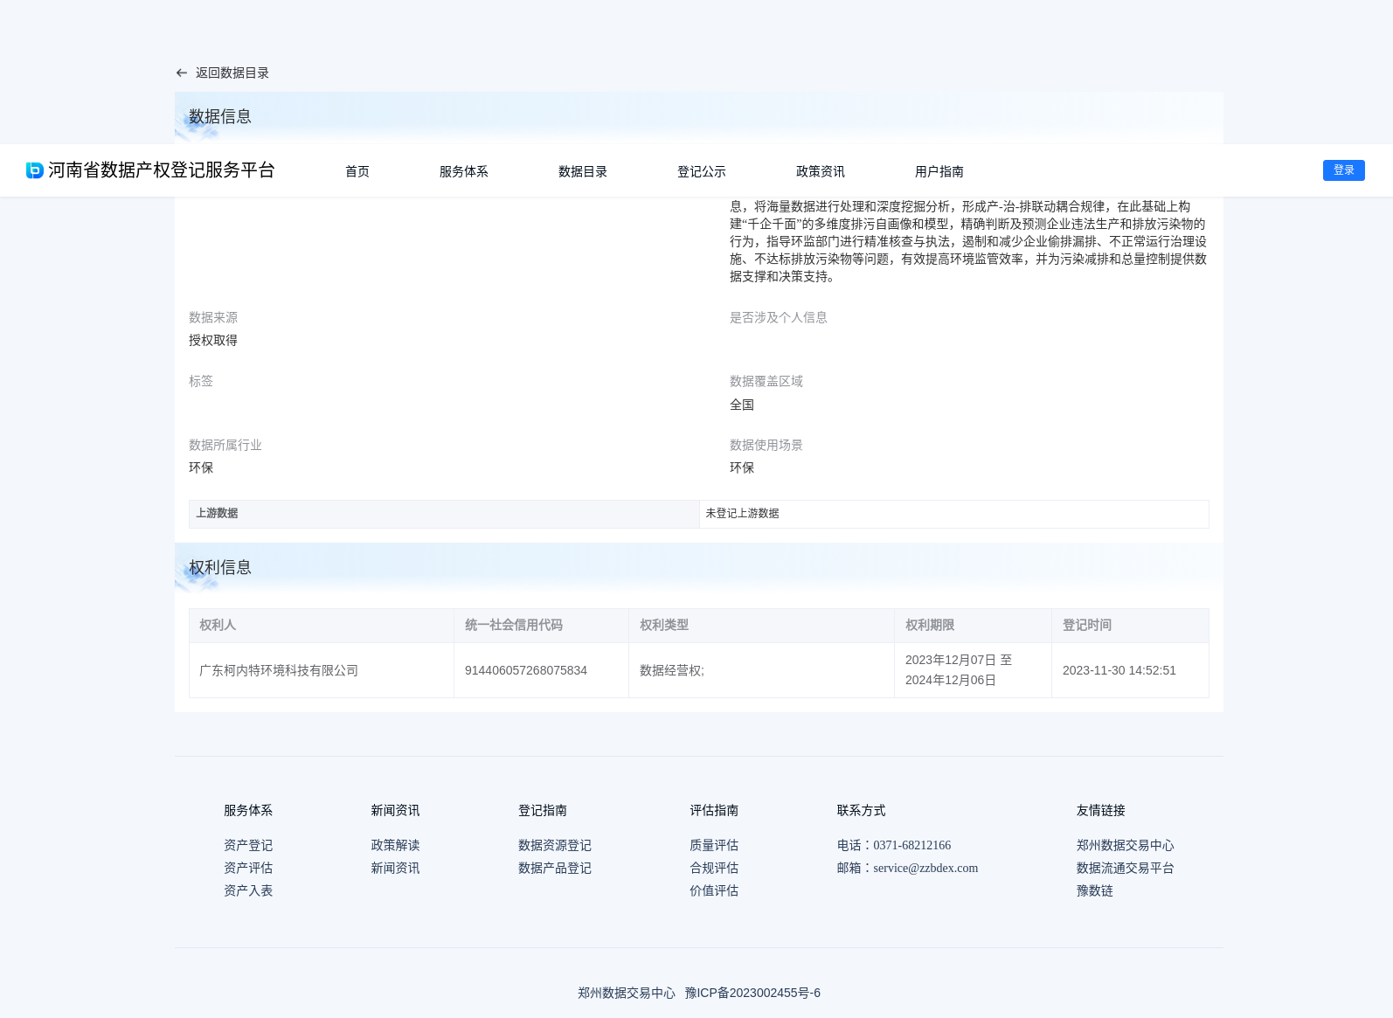
Task: Open the 首页 menu item
Action: [x=357, y=171]
